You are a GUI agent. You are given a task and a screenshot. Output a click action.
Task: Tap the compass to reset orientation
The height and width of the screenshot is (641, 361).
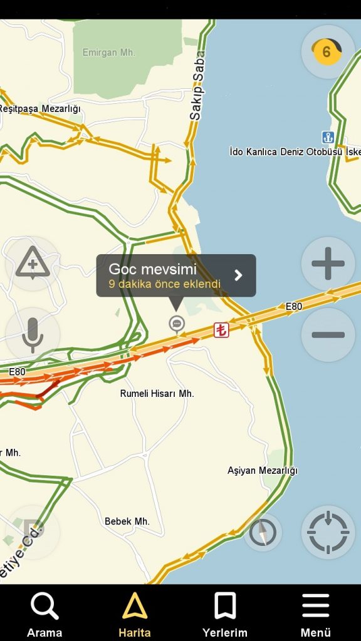tap(263, 533)
